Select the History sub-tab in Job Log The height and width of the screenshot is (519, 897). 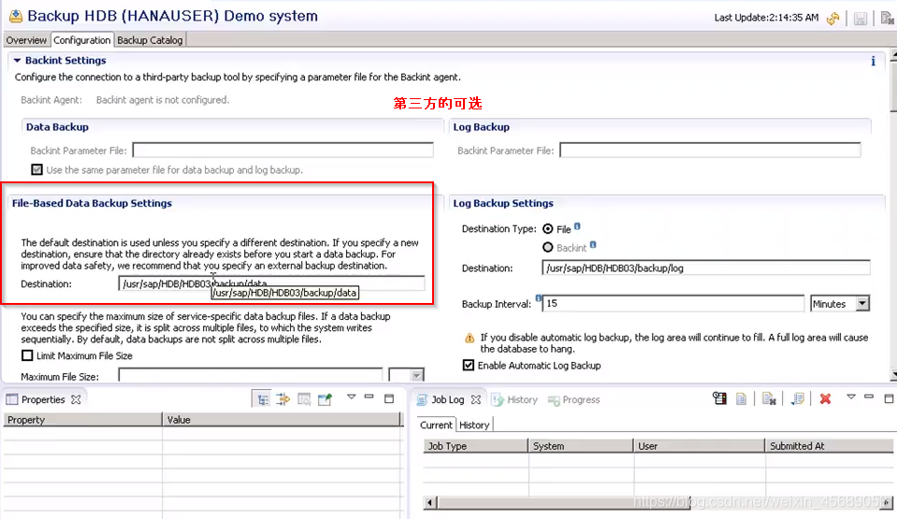(474, 425)
